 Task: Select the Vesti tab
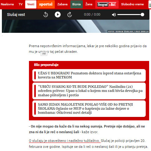pos(31,4)
